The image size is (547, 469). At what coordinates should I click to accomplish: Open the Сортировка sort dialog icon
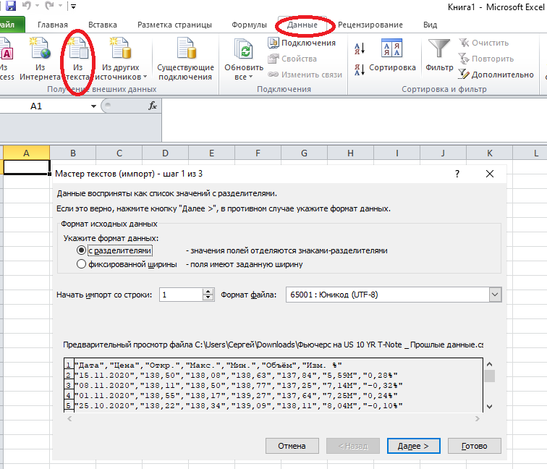point(391,48)
